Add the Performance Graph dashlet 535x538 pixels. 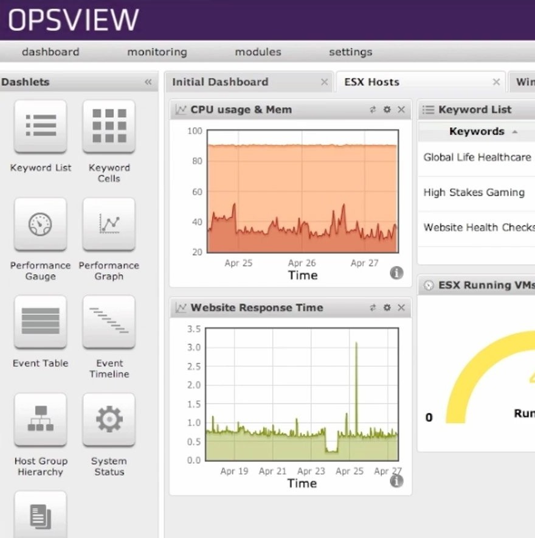109,224
